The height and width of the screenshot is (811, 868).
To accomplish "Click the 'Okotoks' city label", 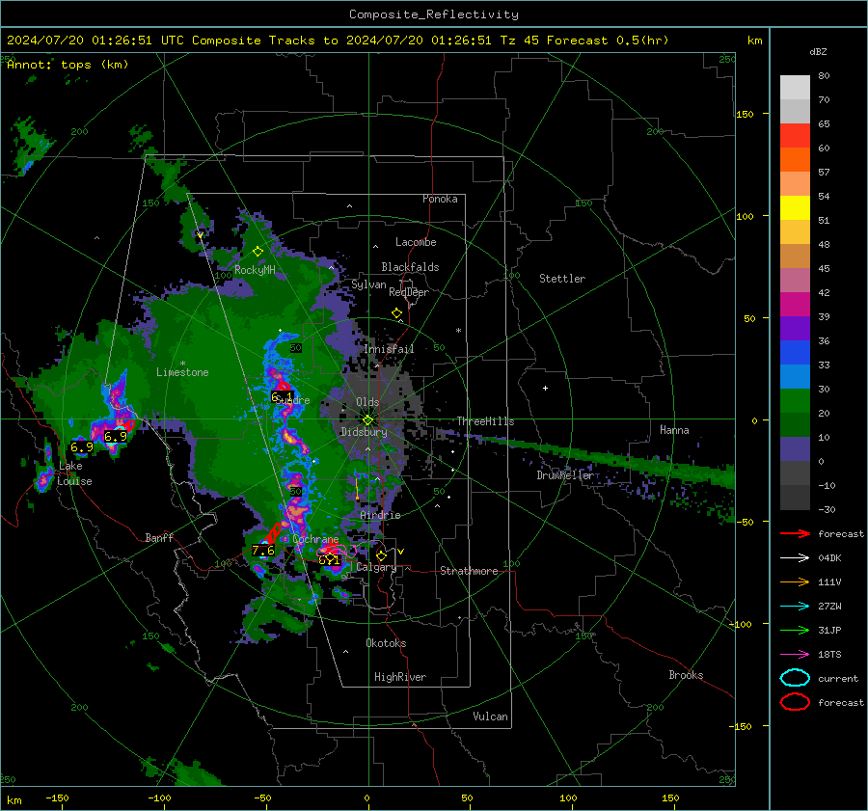I will pyautogui.click(x=386, y=643).
